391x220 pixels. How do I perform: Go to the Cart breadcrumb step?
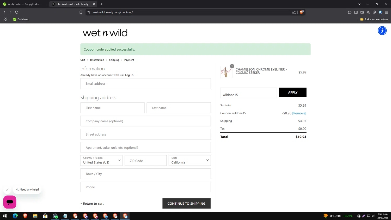[x=83, y=60]
